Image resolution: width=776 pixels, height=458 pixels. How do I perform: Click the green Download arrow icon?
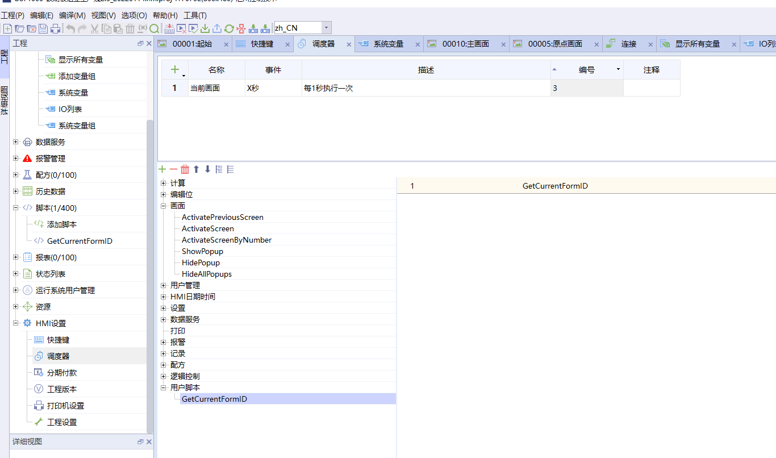(x=205, y=28)
